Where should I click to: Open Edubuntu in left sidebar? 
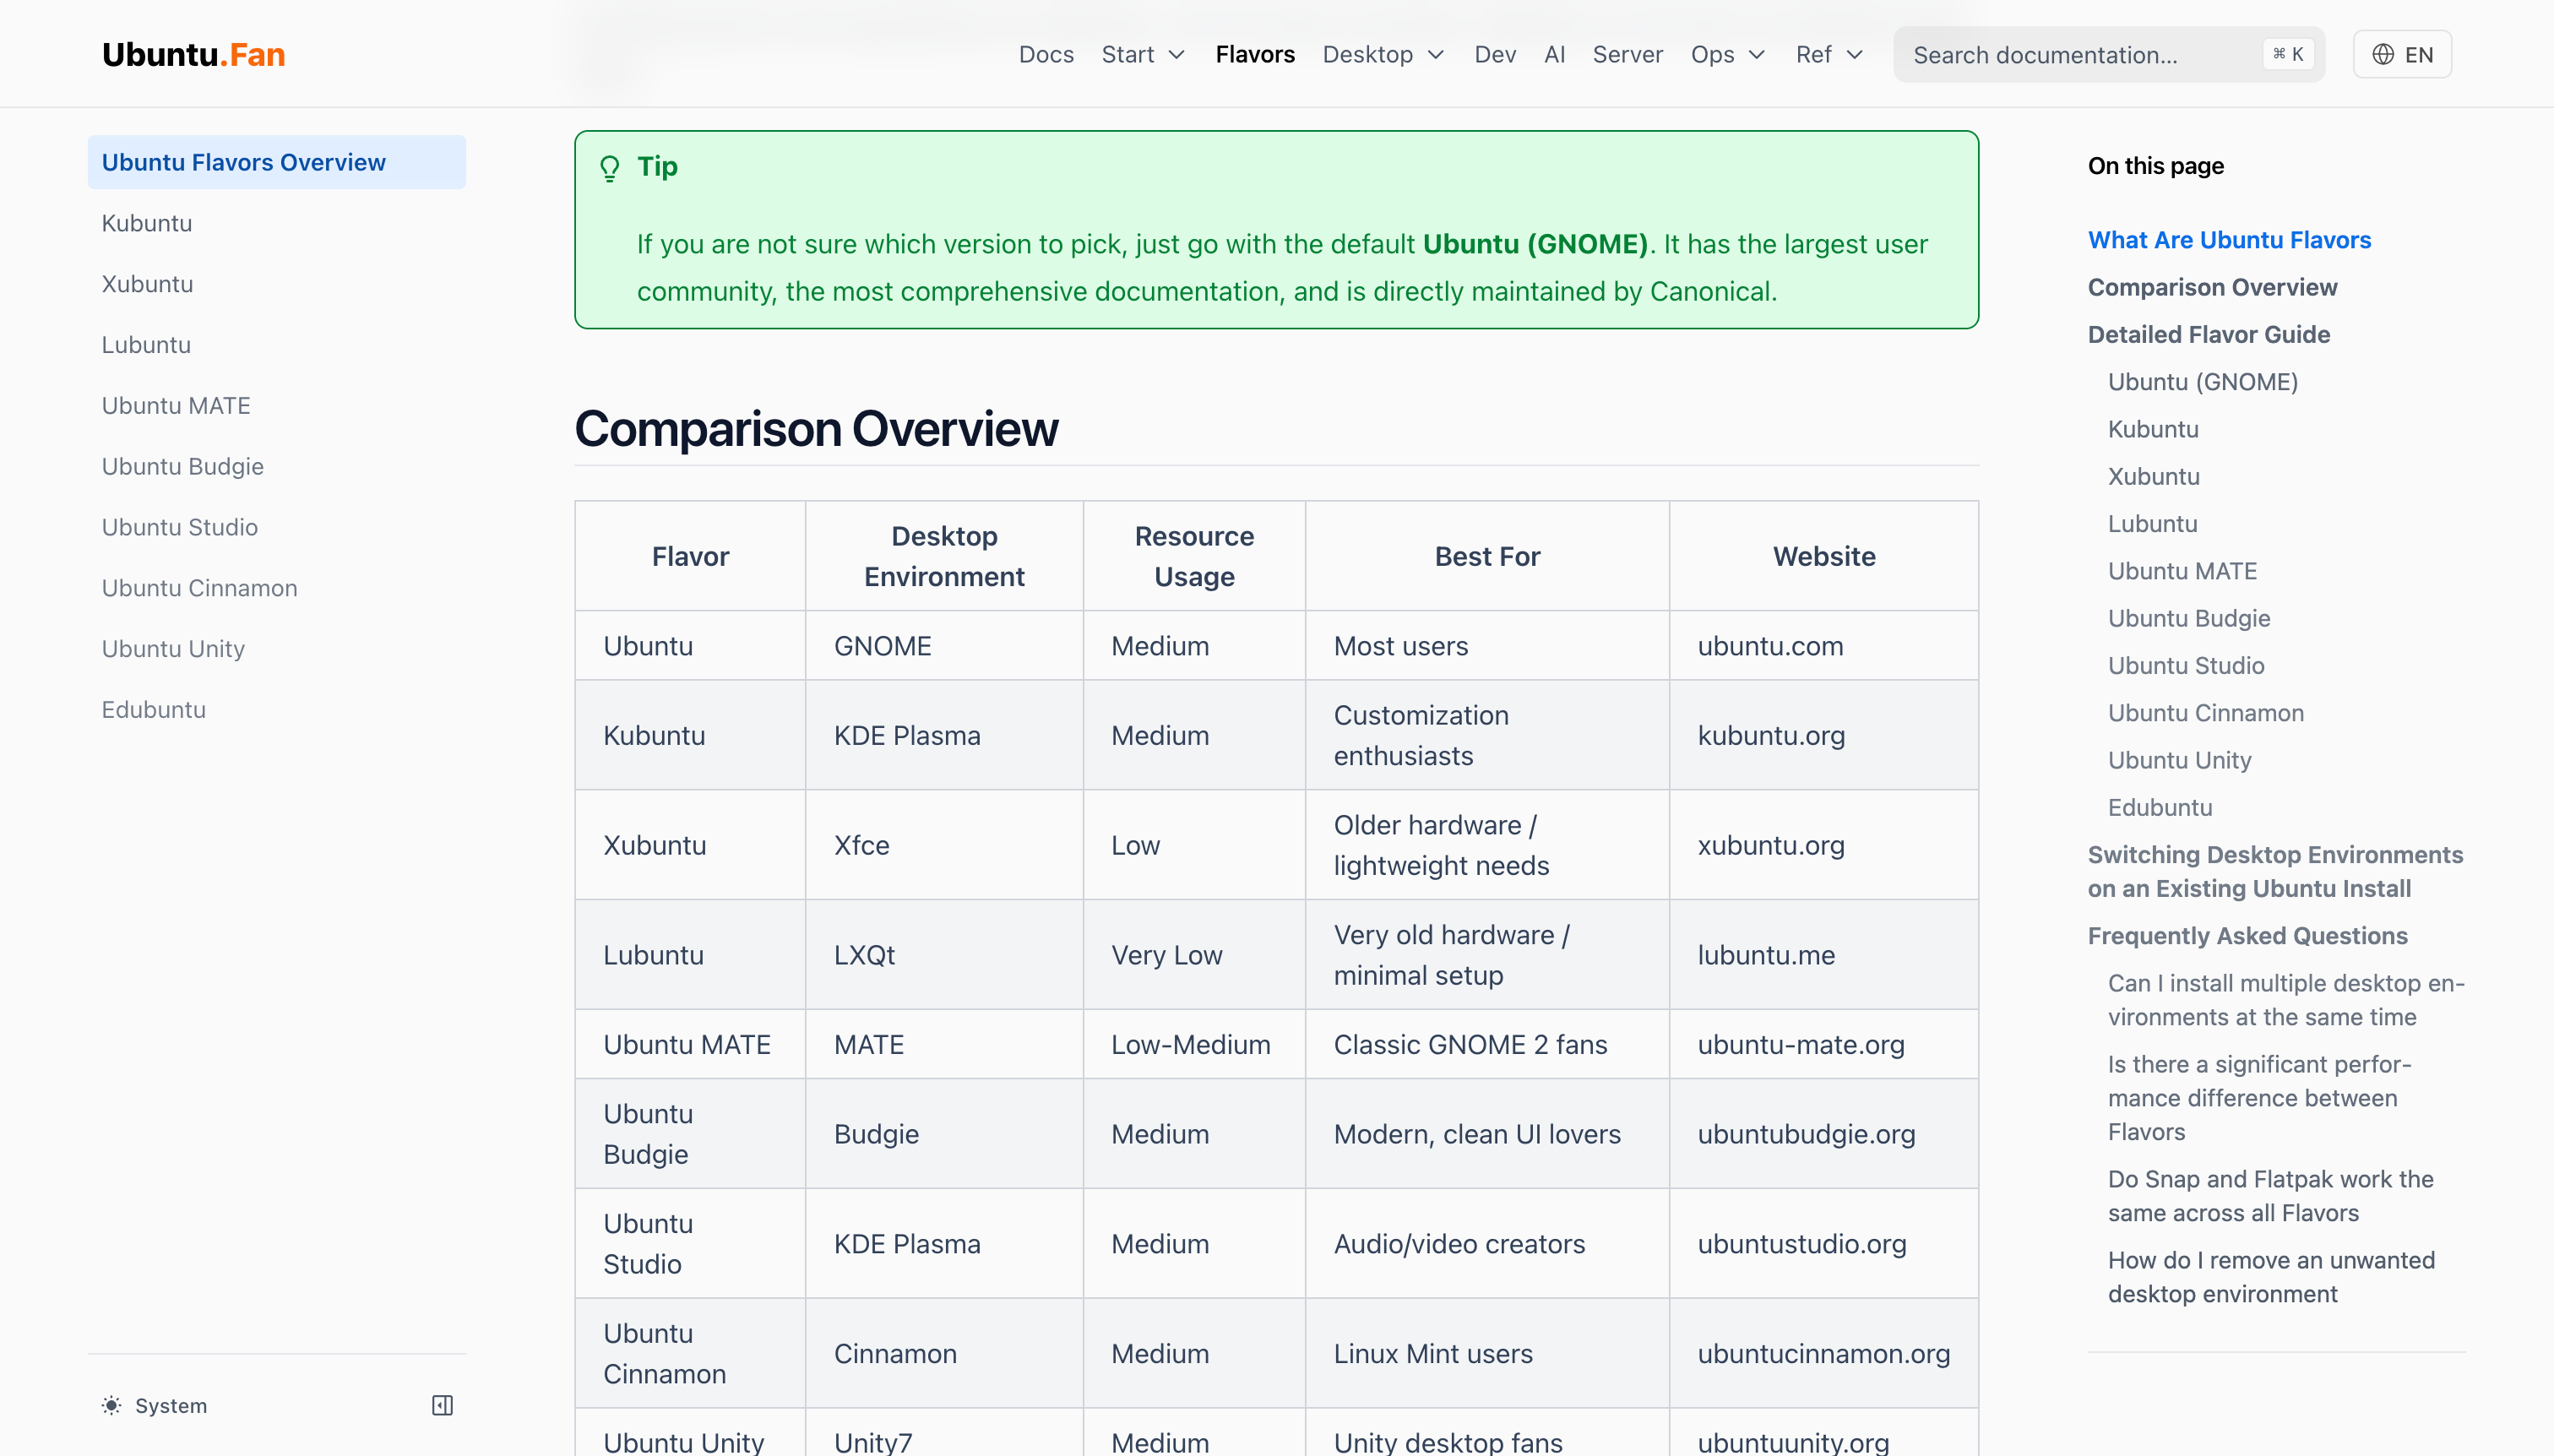tap(277, 710)
